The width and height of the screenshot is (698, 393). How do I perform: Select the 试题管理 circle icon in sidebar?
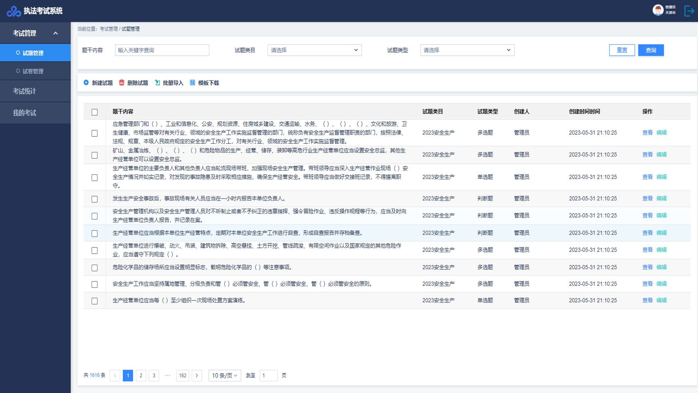(x=17, y=52)
